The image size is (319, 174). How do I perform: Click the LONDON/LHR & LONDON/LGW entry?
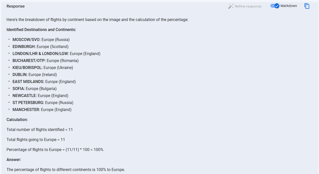(x=56, y=53)
